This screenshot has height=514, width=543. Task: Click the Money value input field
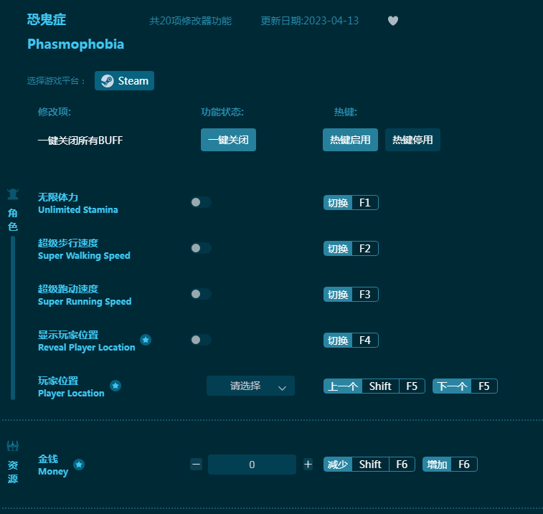click(252, 465)
